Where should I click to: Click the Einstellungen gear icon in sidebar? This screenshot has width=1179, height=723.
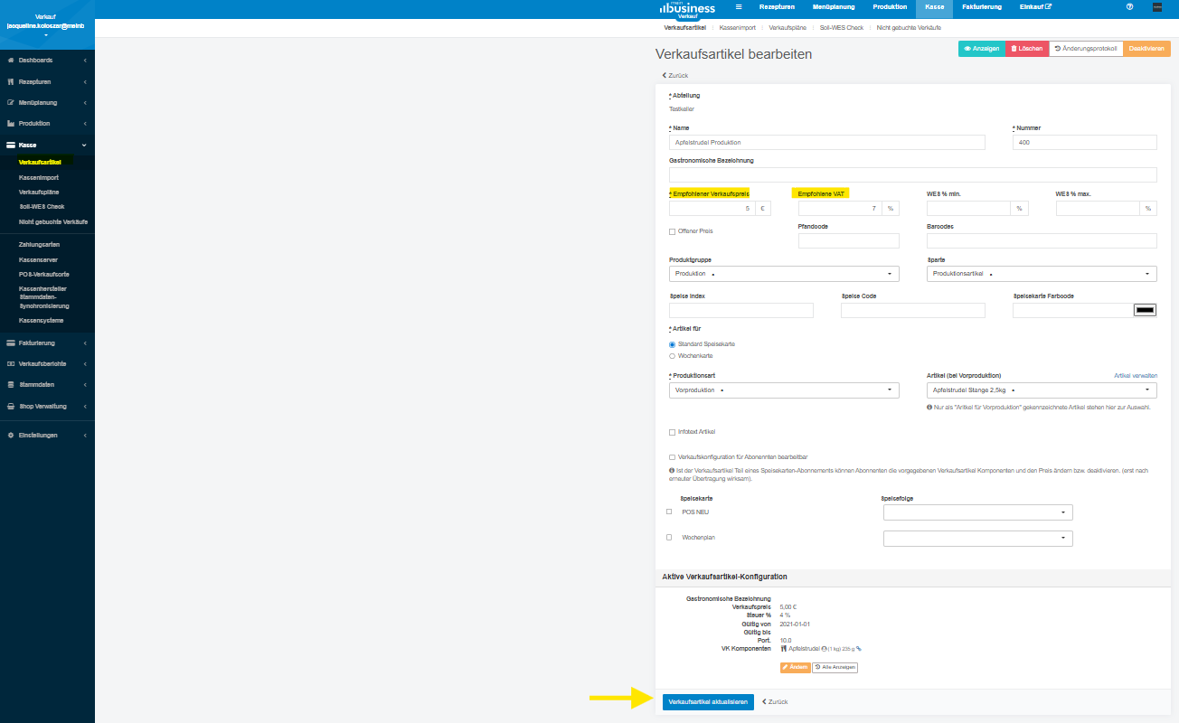click(x=11, y=436)
